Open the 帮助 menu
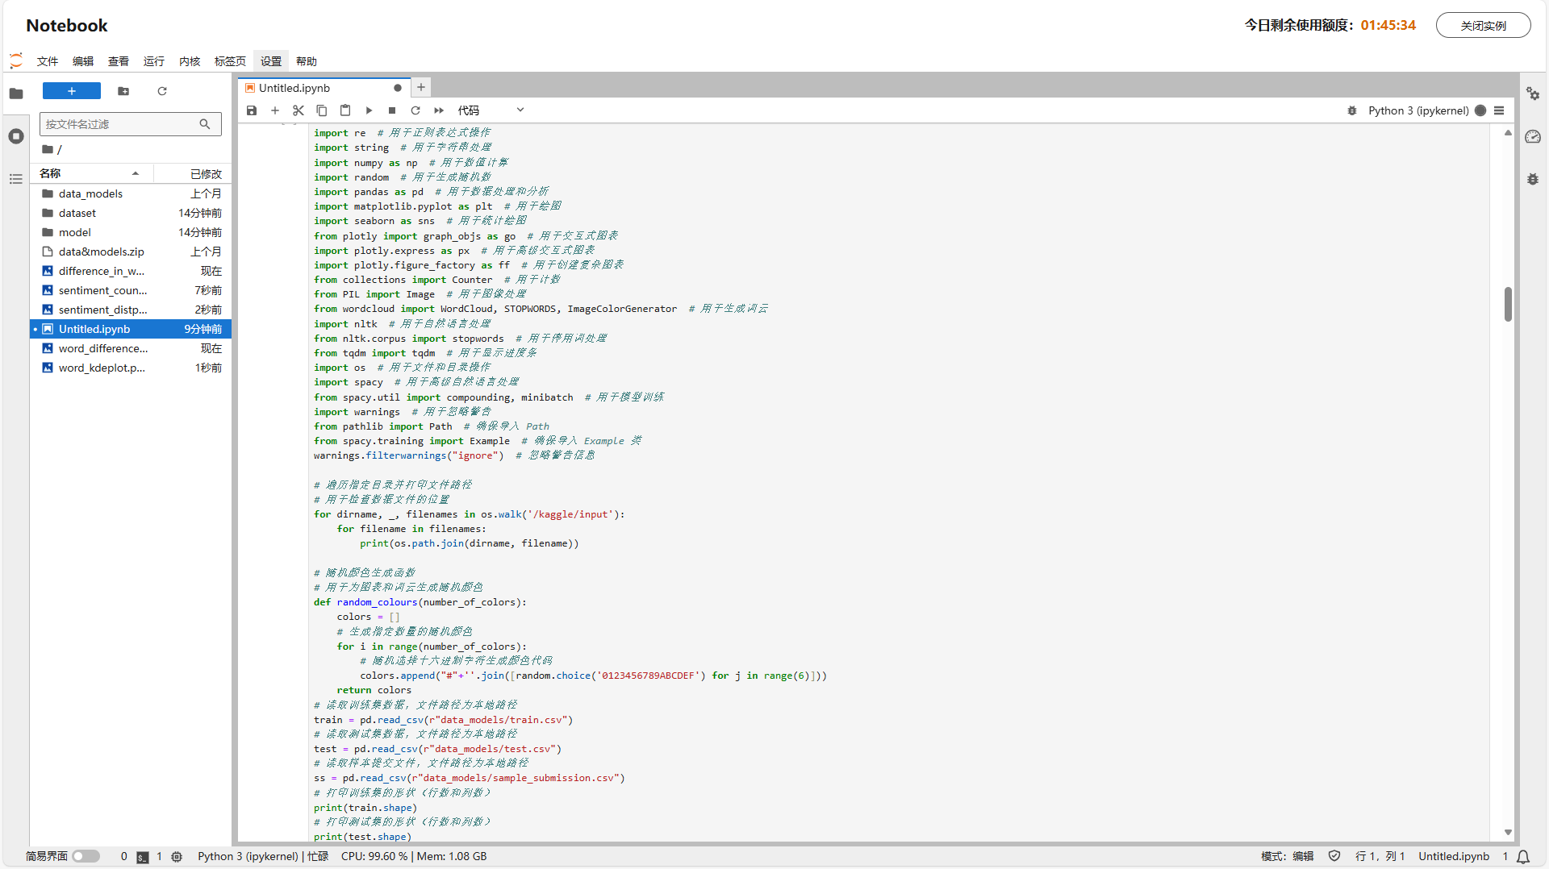 tap(307, 61)
